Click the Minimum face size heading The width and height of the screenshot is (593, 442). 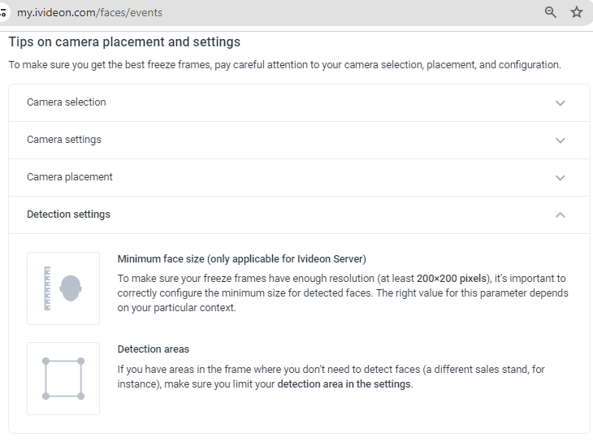click(241, 259)
